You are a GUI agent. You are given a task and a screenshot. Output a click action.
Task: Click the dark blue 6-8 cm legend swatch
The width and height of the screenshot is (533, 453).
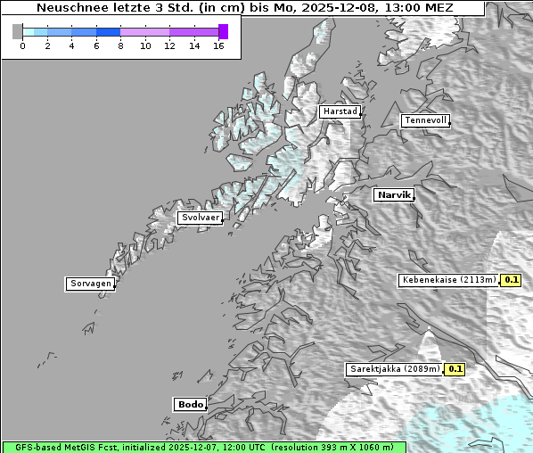point(109,32)
